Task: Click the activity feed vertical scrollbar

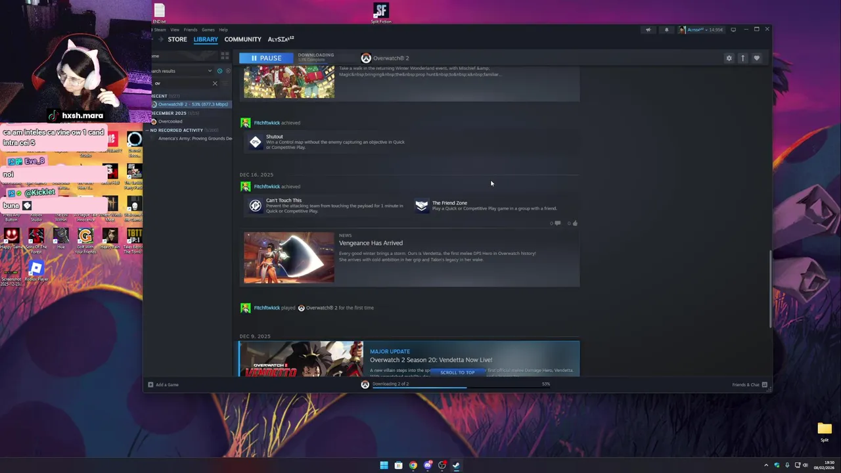Action: (770, 289)
